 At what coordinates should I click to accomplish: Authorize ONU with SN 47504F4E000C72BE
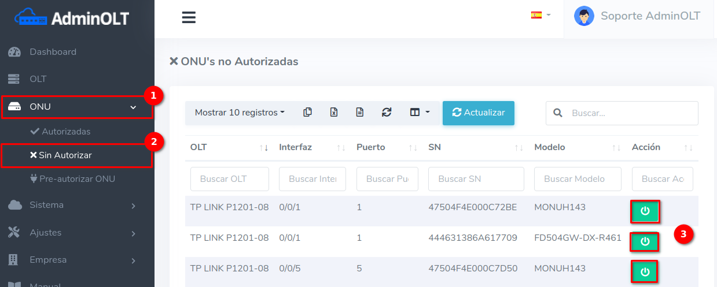645,211
